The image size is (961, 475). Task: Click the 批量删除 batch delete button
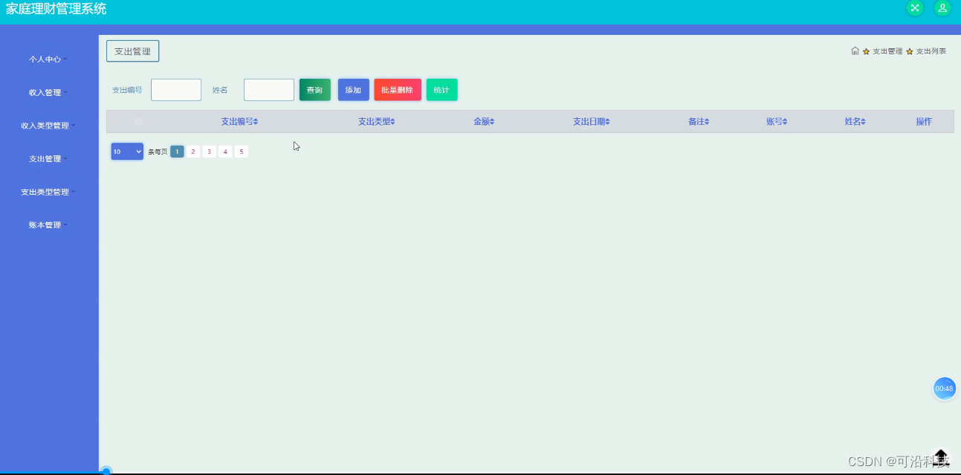pos(398,90)
